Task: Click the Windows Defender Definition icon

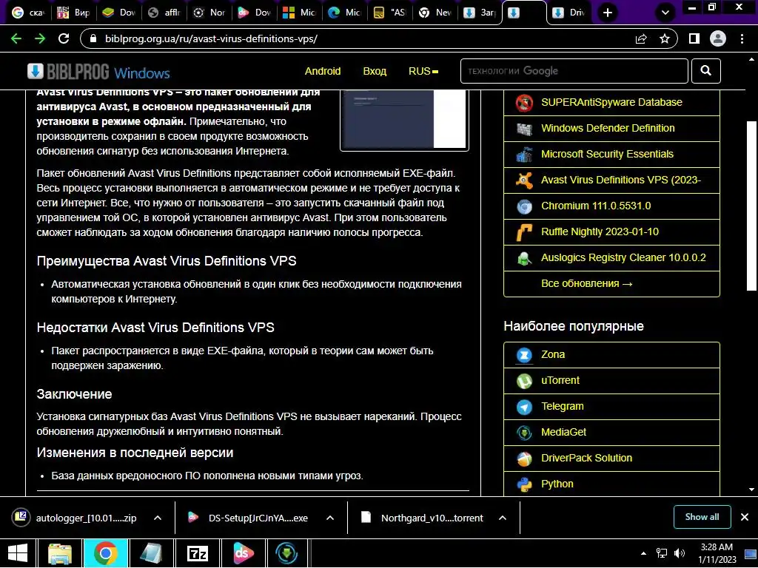Action: (524, 129)
